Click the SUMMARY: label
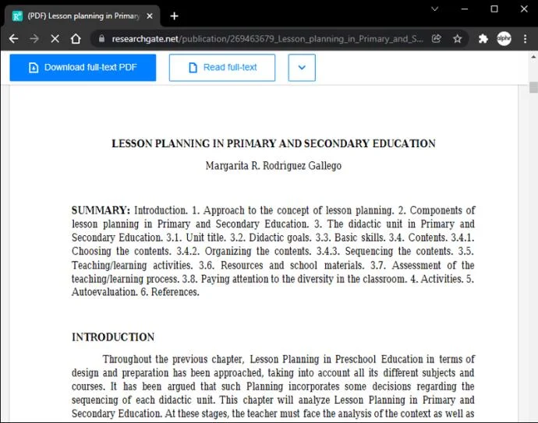Viewport: 538px width, 423px height. pos(101,210)
